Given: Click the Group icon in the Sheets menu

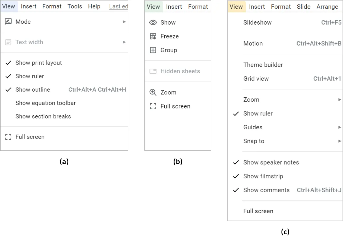Looking at the screenshot, I should (x=153, y=50).
